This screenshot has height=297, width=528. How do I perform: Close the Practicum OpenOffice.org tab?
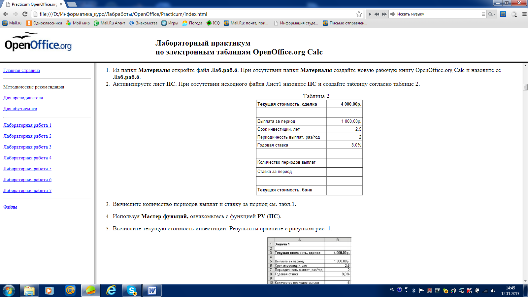61,4
